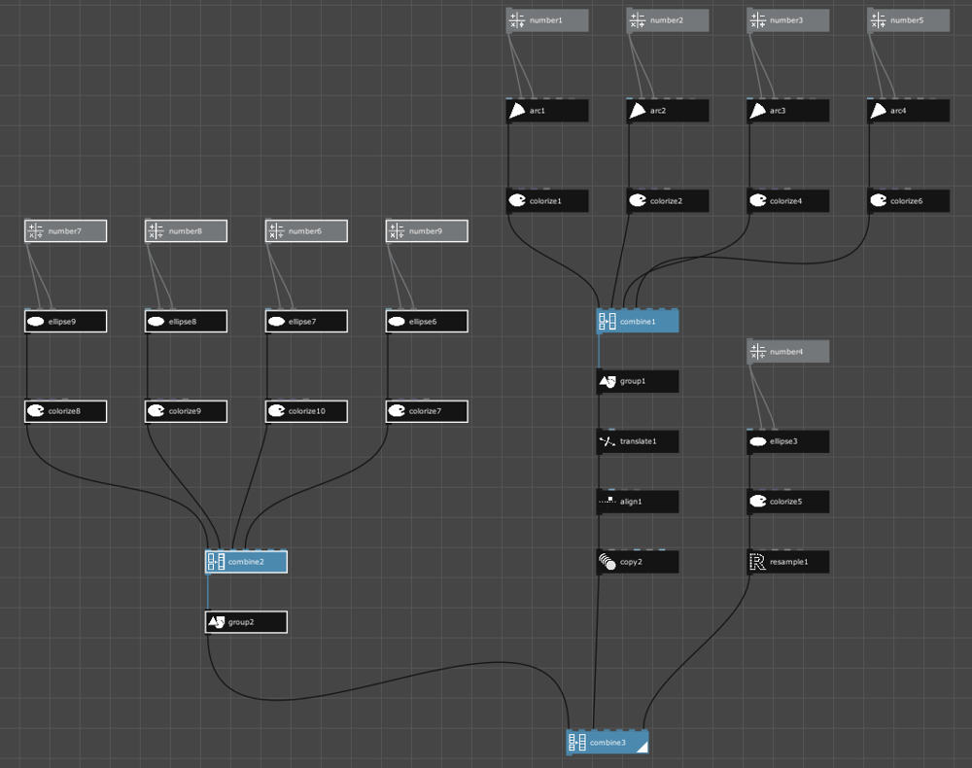
Task: Click the 'colorize10' node label
Action: tap(307, 411)
